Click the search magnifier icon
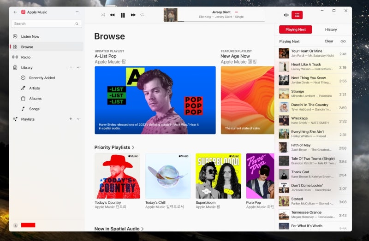 point(77,24)
